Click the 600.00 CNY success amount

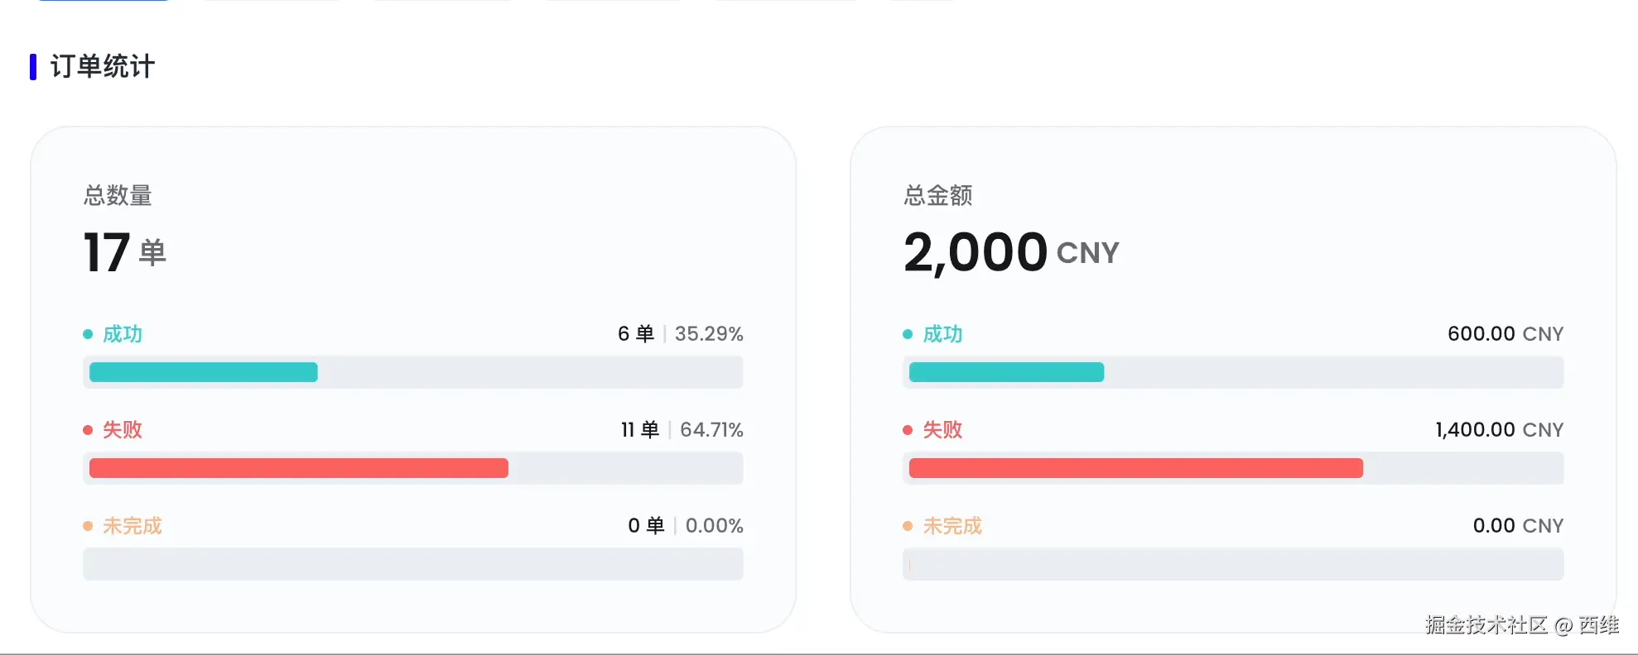[1505, 334]
